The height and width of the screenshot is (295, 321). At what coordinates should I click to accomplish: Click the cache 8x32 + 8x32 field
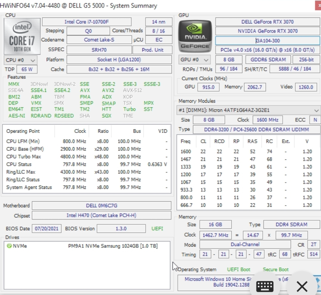pos(119,69)
